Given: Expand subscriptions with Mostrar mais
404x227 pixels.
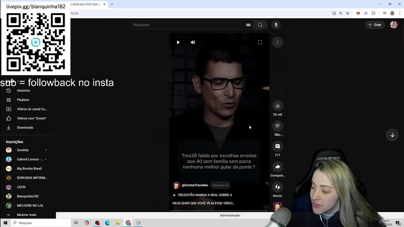Looking at the screenshot, I should (x=27, y=215).
